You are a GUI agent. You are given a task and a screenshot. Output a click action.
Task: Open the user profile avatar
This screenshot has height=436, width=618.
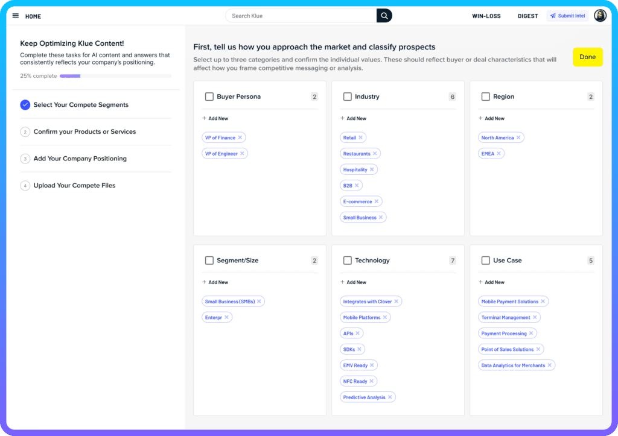pyautogui.click(x=600, y=16)
